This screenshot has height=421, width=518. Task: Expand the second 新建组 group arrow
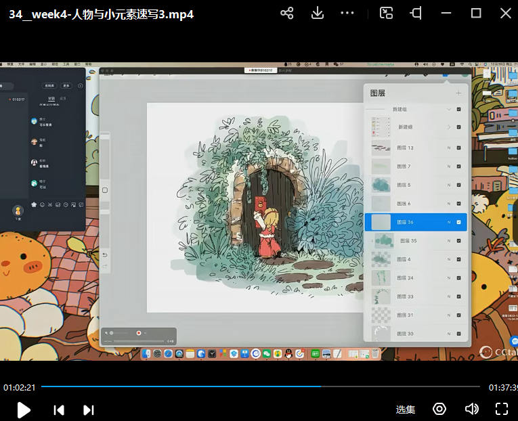(448, 127)
